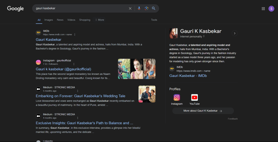
Task: Open three-dot menu for Exclusive Insights result
Action: tap(77, 118)
